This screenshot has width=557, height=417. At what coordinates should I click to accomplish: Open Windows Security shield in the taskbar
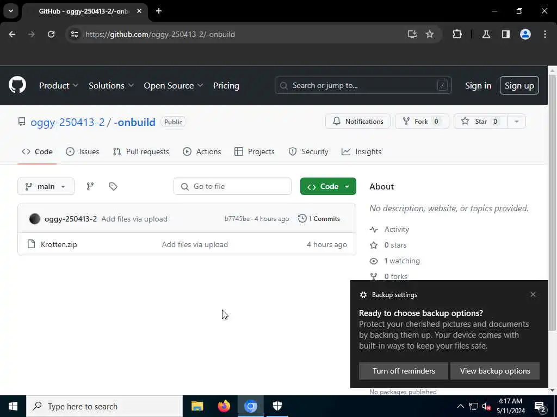[277, 406]
